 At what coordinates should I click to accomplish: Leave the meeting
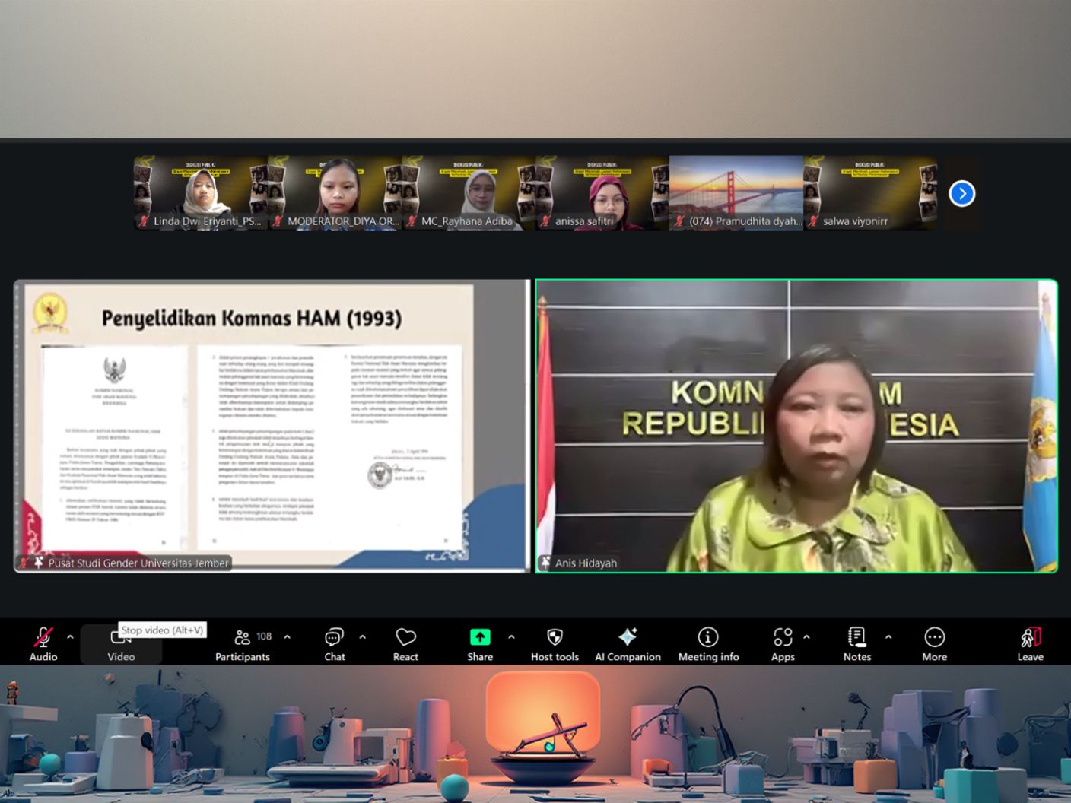pos(1030,643)
